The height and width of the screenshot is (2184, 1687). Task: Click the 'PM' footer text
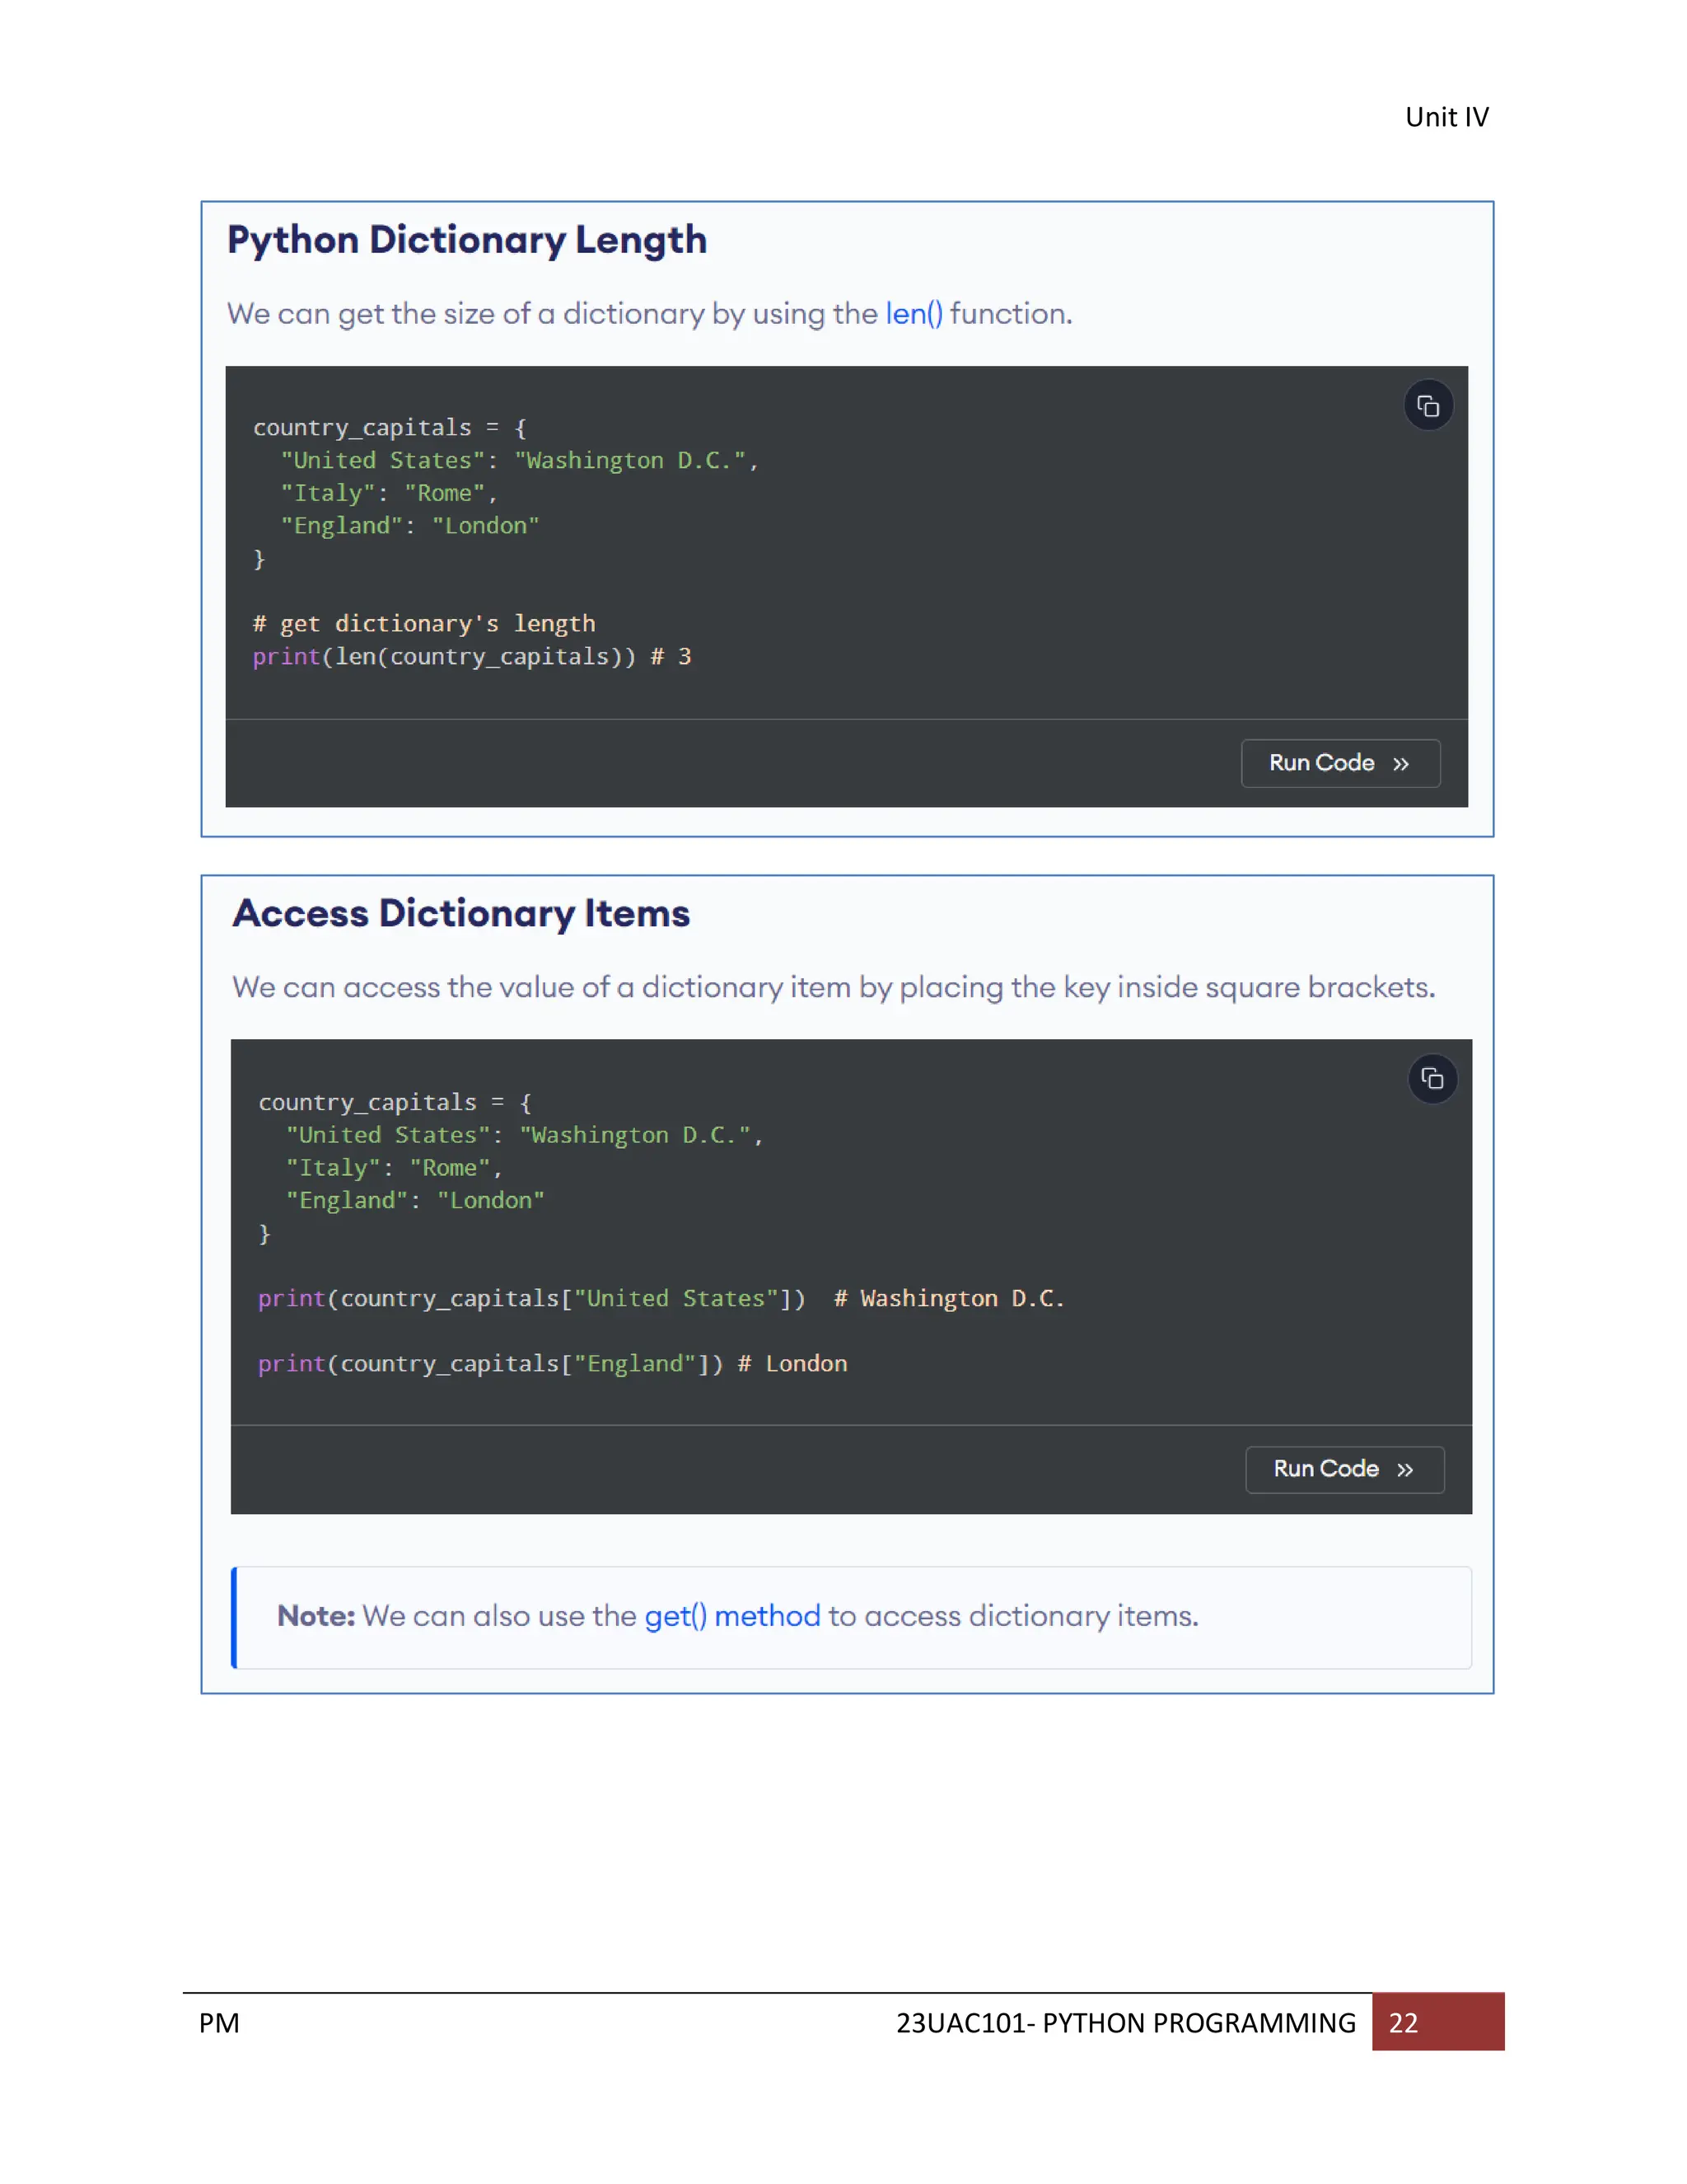(219, 2023)
